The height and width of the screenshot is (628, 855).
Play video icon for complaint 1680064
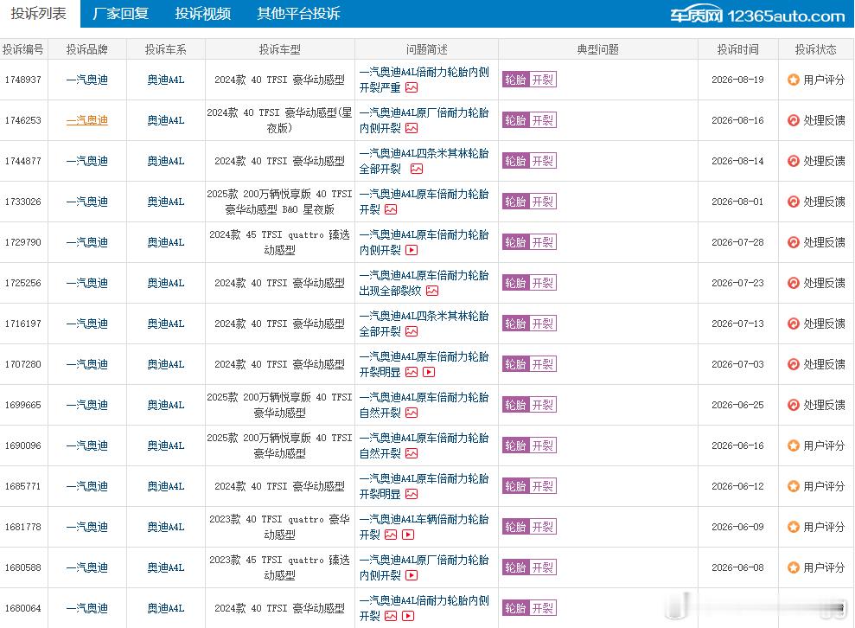point(408,616)
